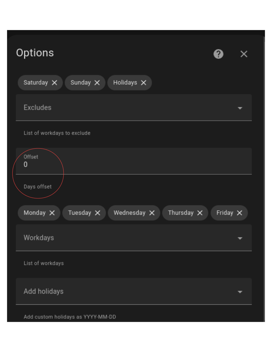This screenshot has height=352, width=272.
Task: Remove the Tuesday workday chip
Action: (98, 213)
